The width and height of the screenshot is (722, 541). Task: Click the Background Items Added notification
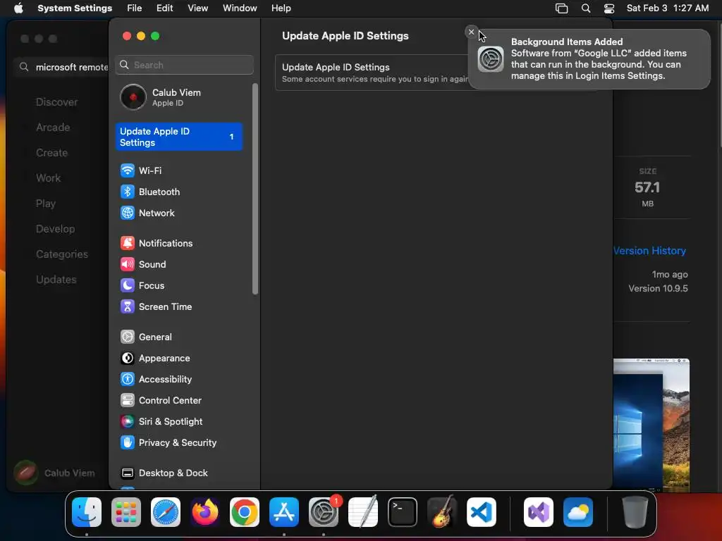pos(589,59)
